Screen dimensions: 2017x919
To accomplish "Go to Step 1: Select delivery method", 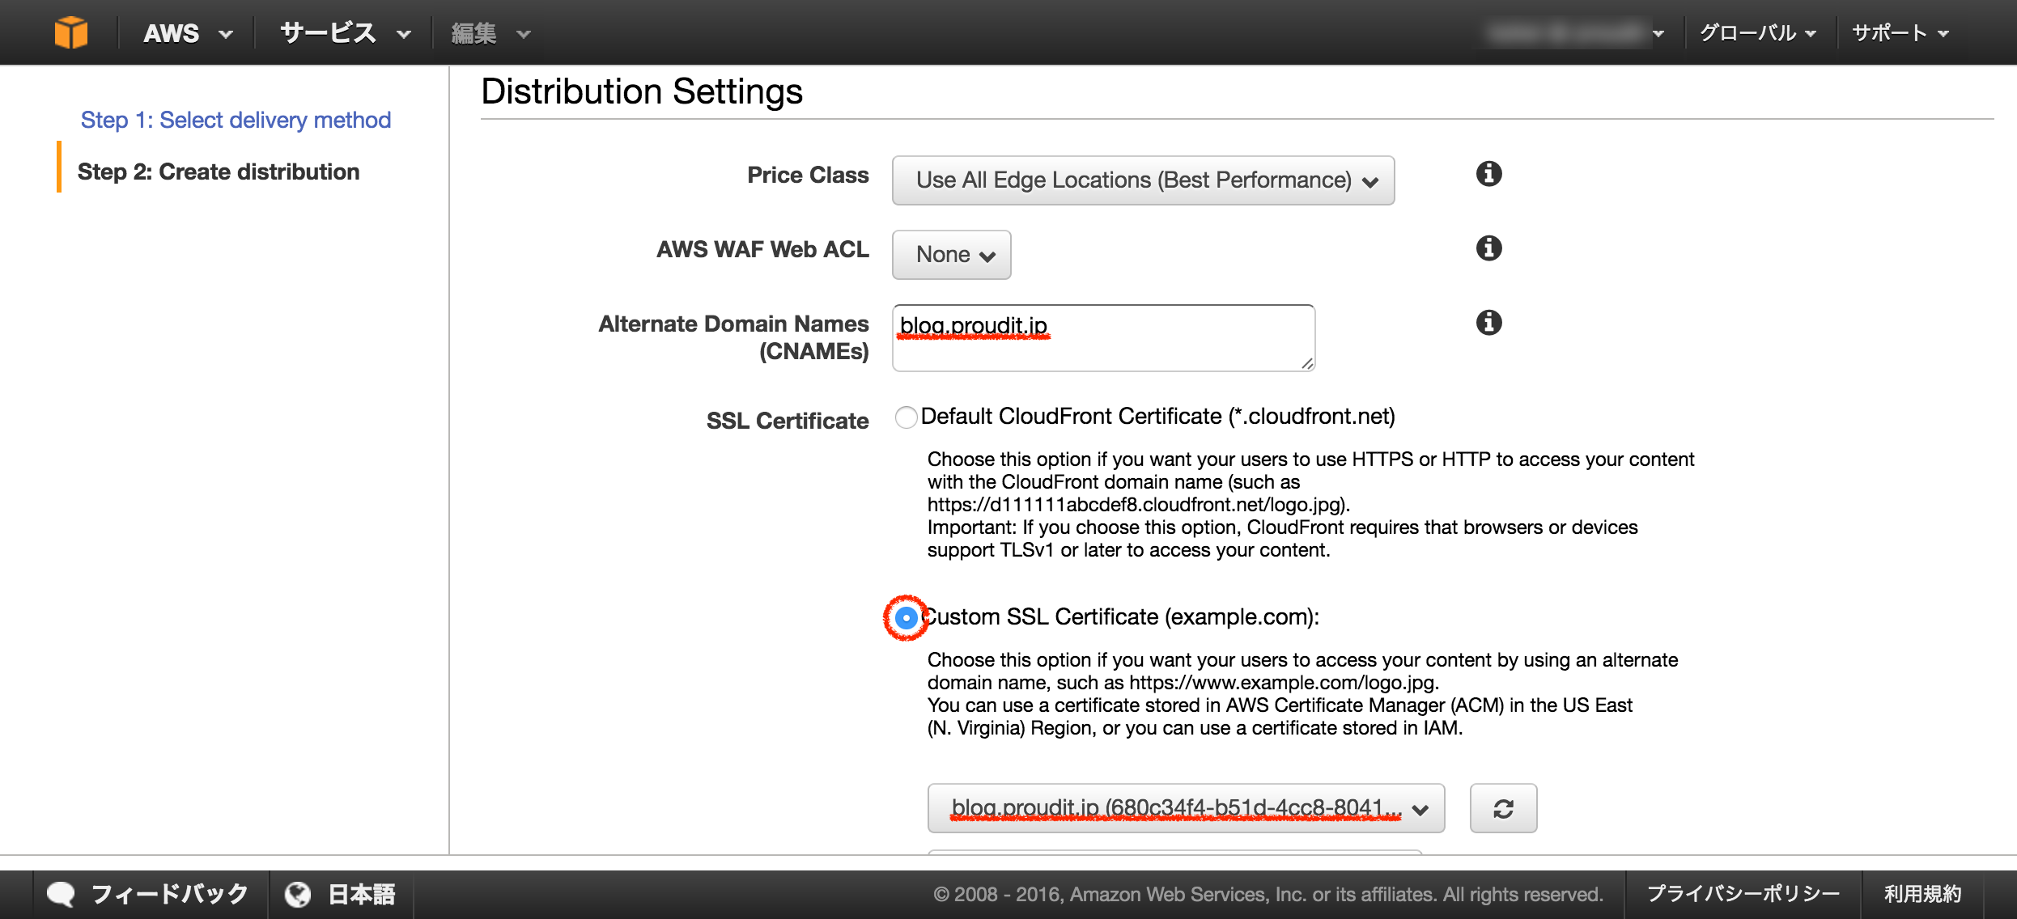I will [x=236, y=120].
